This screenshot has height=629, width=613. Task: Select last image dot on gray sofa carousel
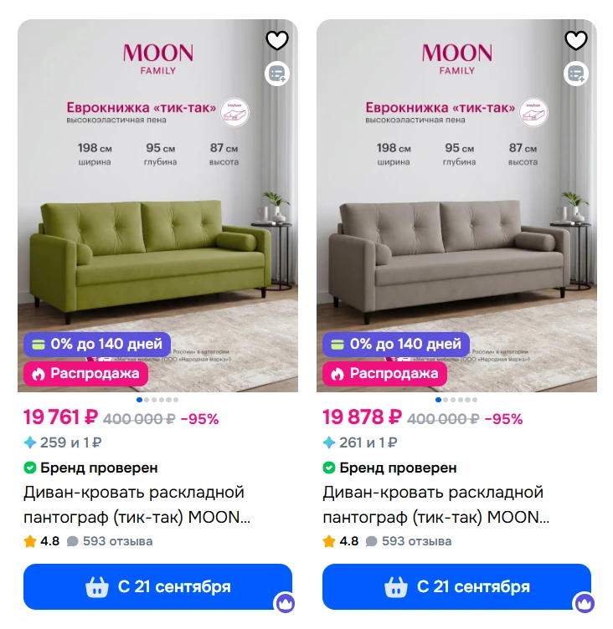click(x=475, y=400)
